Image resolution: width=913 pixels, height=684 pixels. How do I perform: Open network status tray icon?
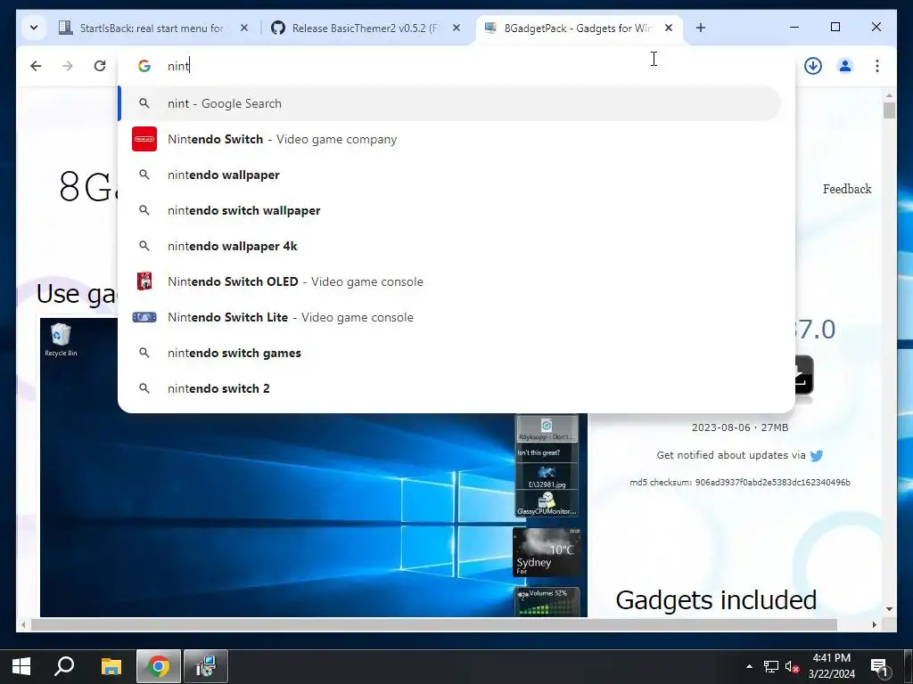tap(771, 666)
